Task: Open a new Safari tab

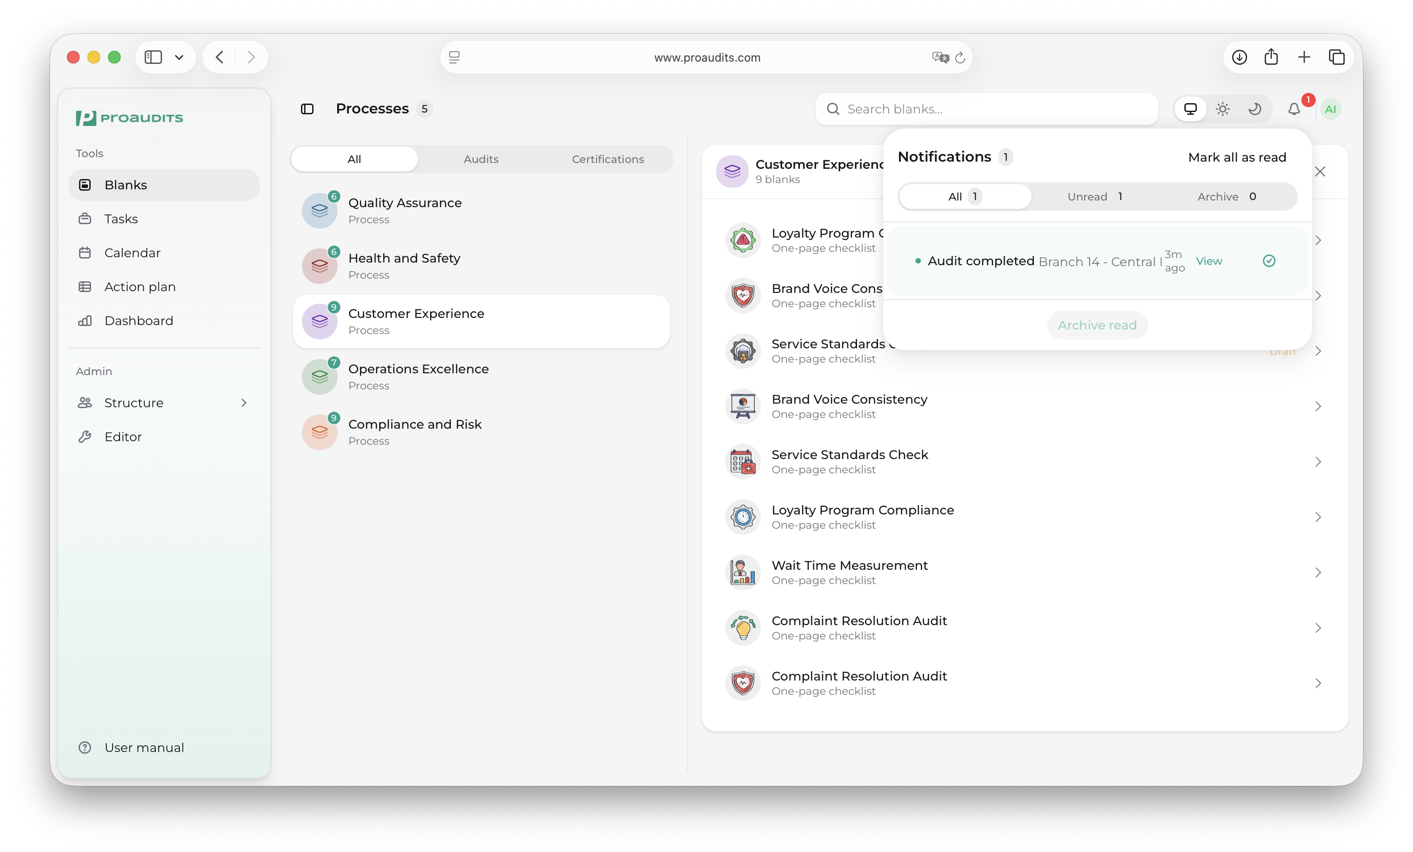Action: pos(1304,57)
